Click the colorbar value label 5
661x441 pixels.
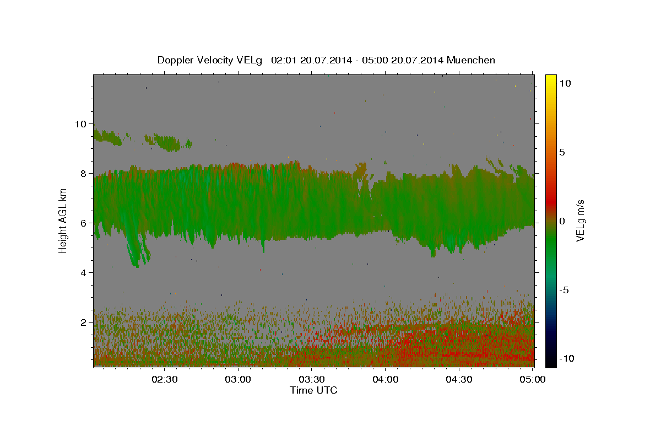click(562, 152)
